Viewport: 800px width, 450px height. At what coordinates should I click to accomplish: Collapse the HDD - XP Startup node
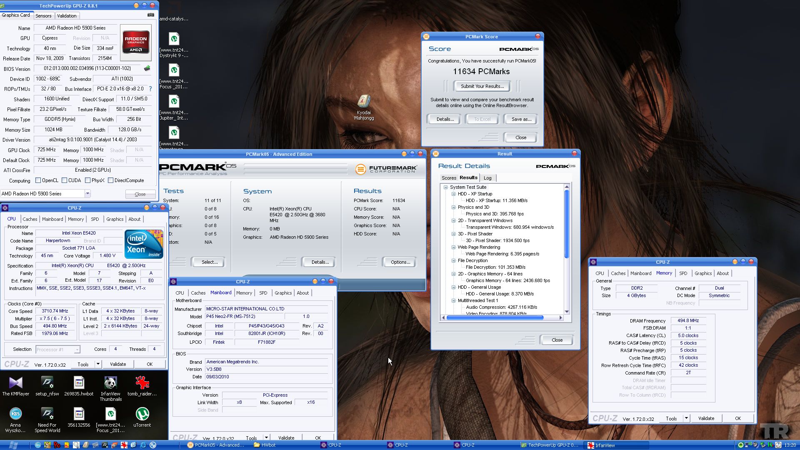pos(453,194)
